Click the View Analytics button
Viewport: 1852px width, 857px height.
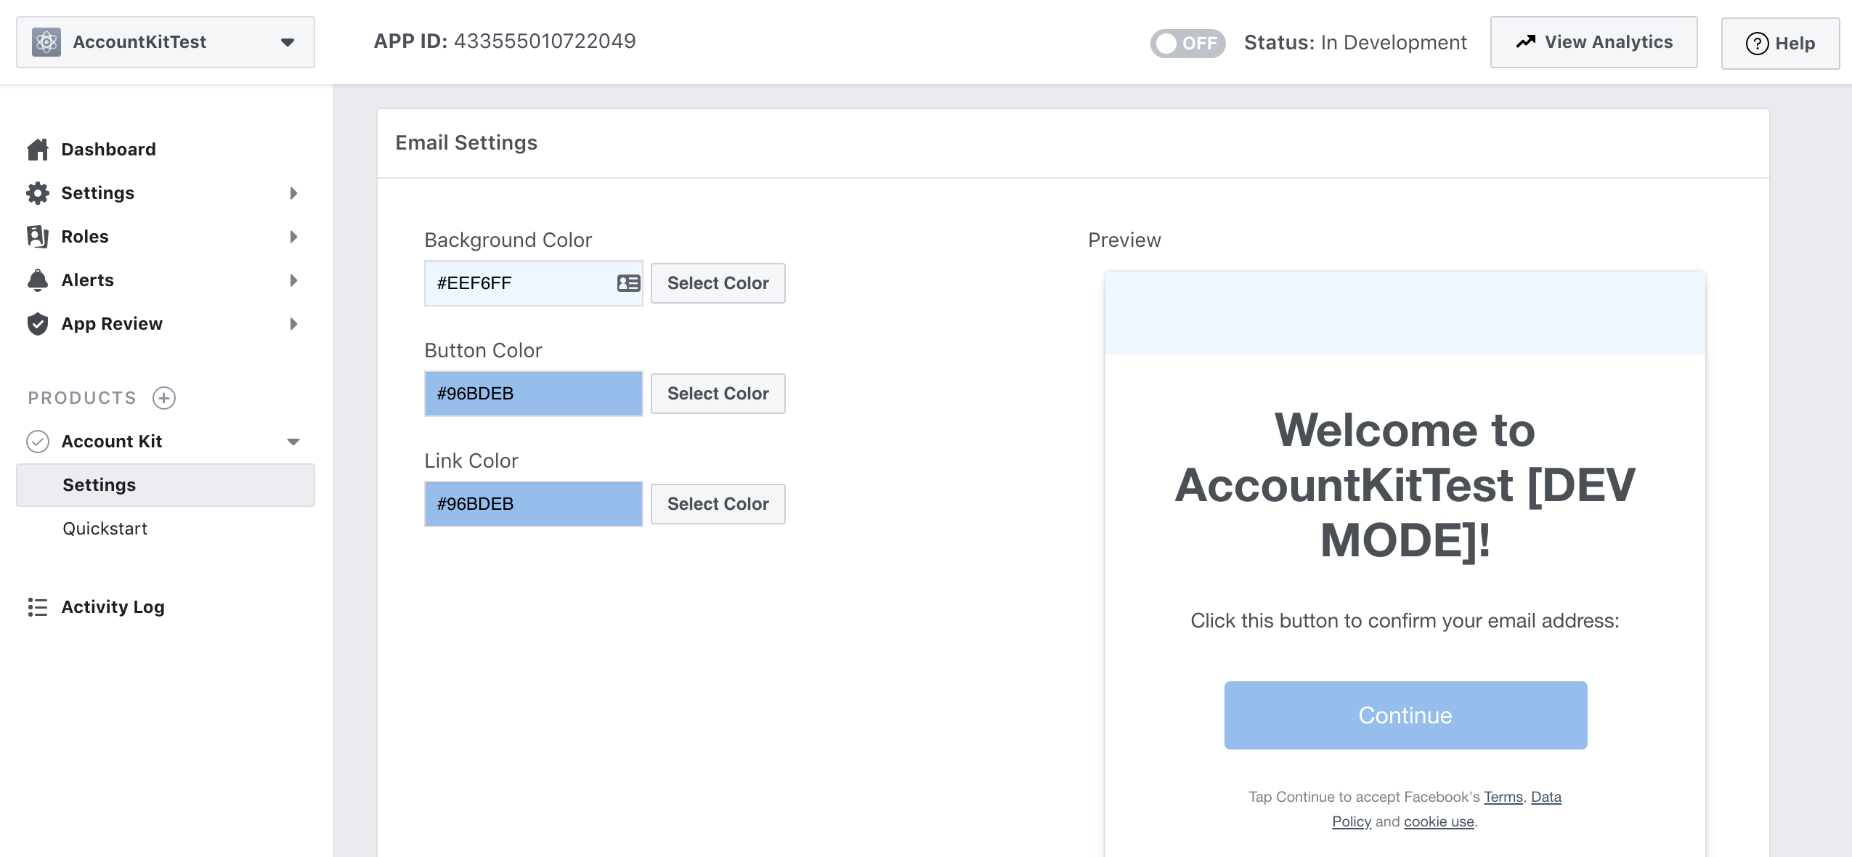click(1593, 42)
